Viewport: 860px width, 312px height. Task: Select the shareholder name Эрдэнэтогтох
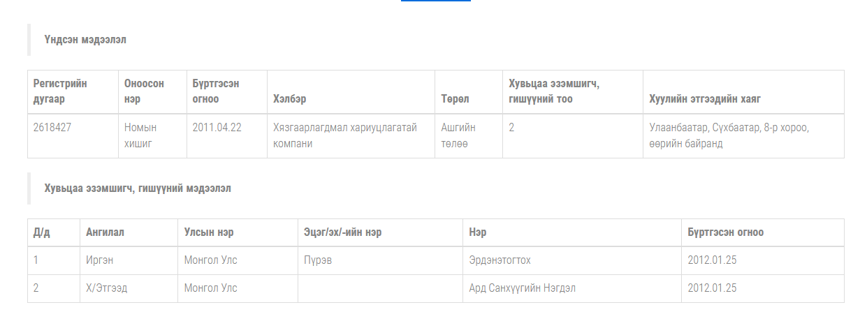point(500,260)
